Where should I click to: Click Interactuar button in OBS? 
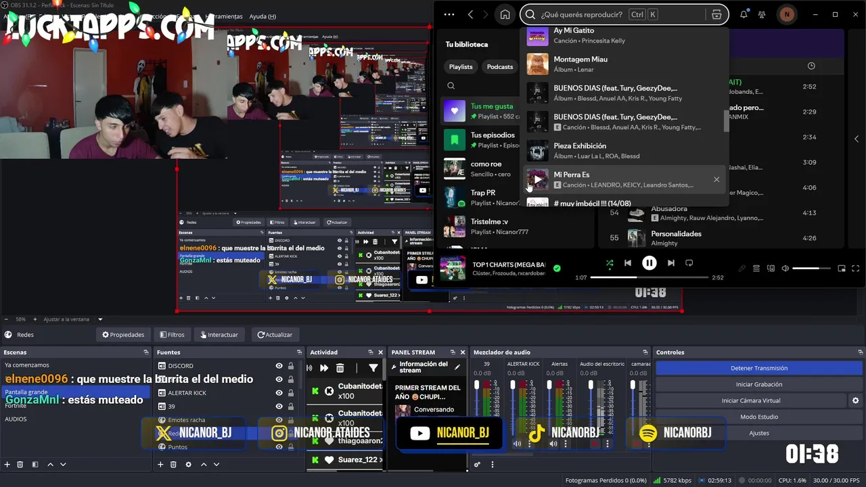pyautogui.click(x=219, y=335)
